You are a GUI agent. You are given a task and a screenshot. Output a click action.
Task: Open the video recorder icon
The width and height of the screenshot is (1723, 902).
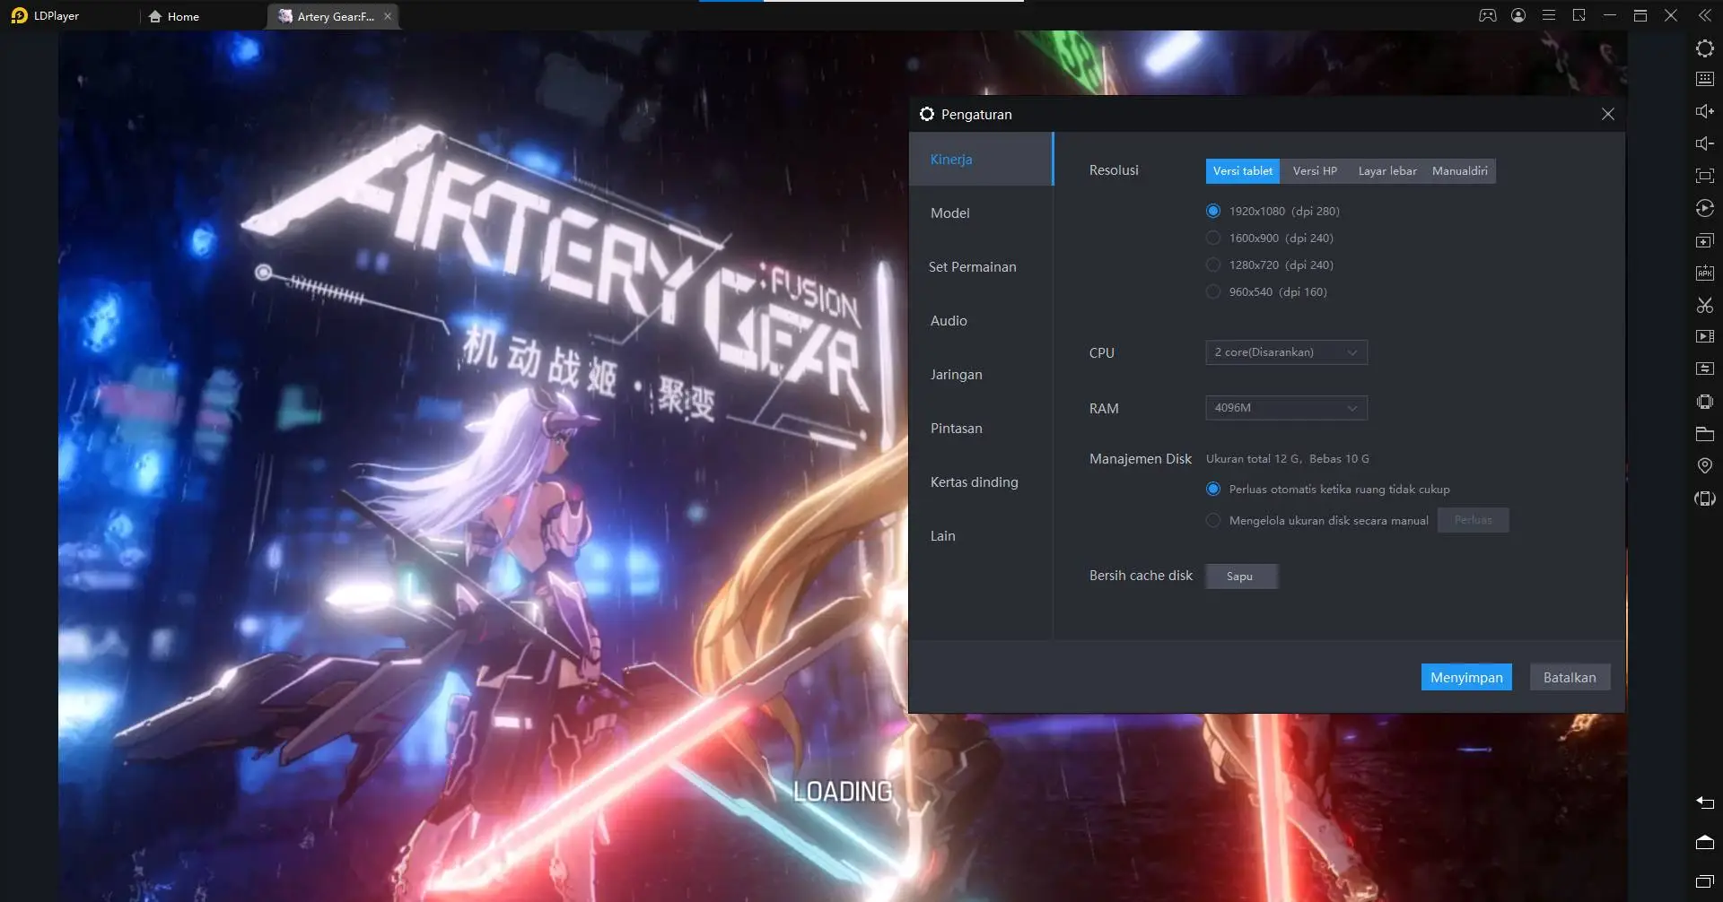pyautogui.click(x=1704, y=337)
